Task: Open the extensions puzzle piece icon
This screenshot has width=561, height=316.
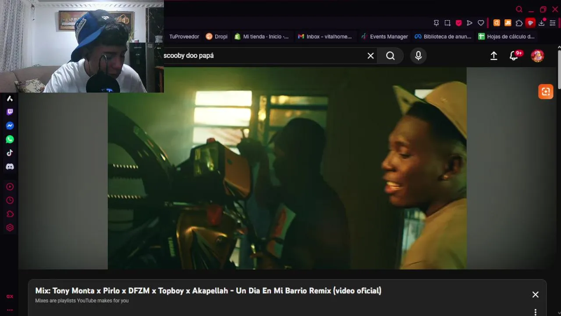Action: 519,23
